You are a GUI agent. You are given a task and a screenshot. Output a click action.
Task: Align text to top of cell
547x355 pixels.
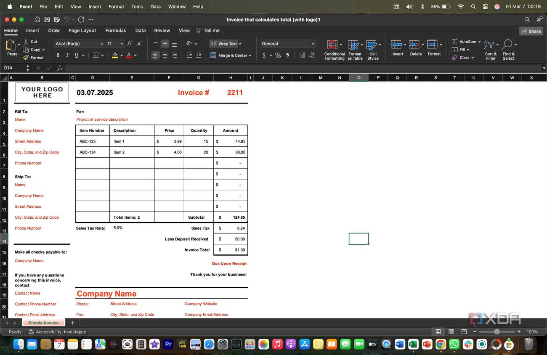[x=156, y=44]
